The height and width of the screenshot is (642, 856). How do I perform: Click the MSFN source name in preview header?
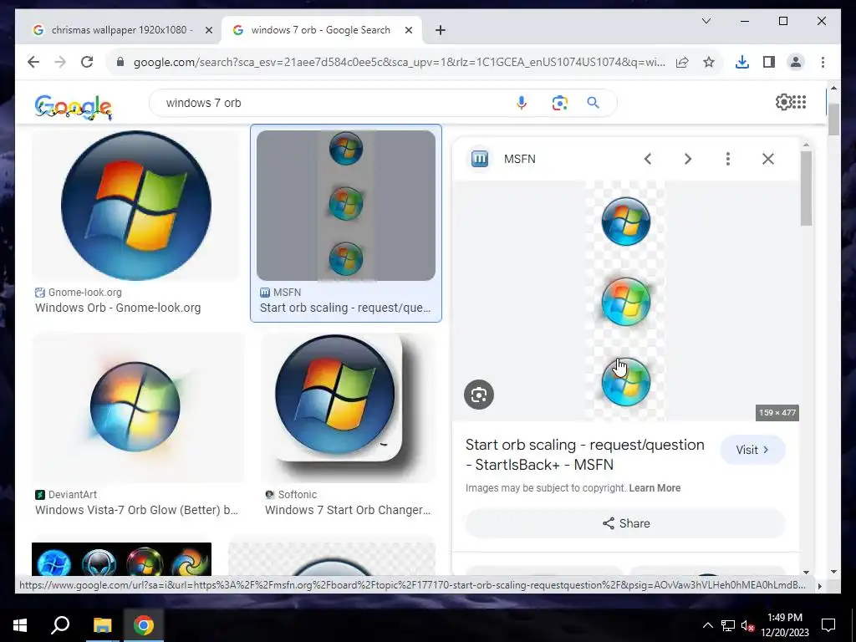pyautogui.click(x=520, y=159)
